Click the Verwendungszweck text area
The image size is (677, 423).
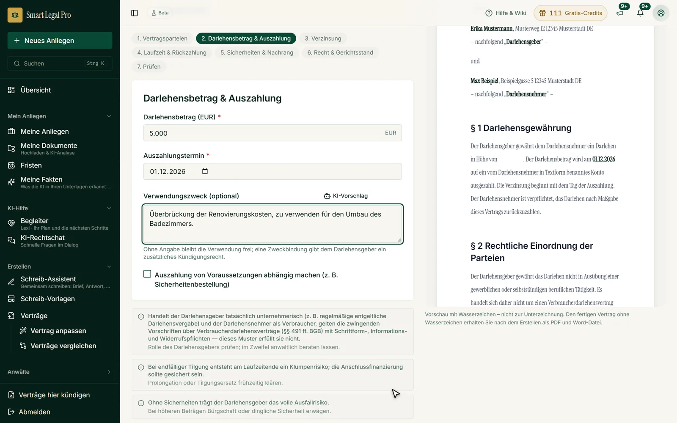[272, 224]
